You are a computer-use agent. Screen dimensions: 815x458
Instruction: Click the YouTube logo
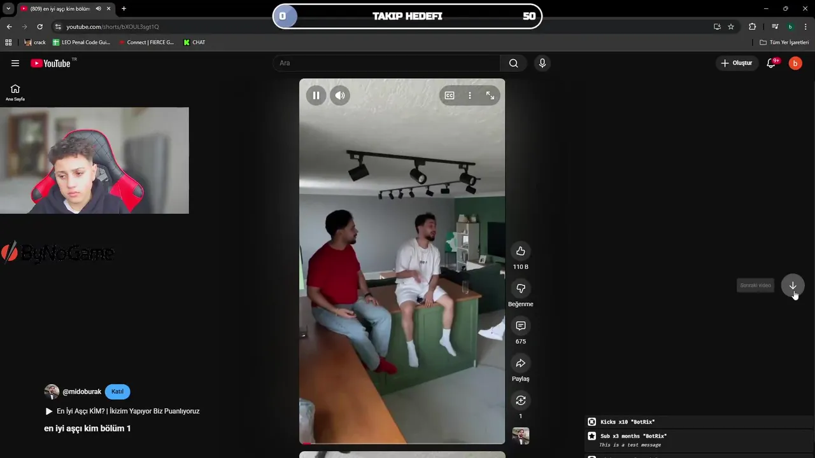(x=51, y=63)
